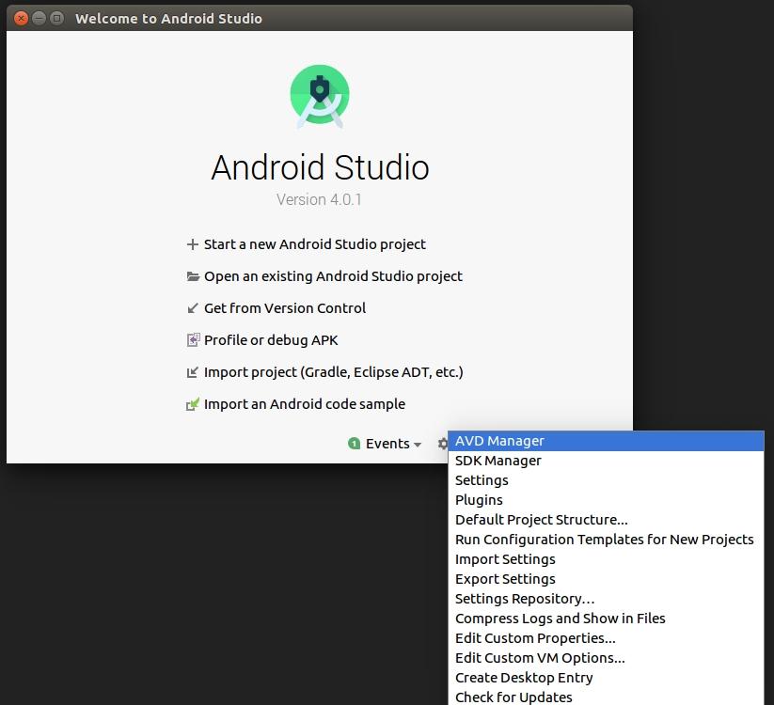This screenshot has height=705, width=774.
Task: Select Compress Logs and Show in Files
Action: [x=606, y=619]
